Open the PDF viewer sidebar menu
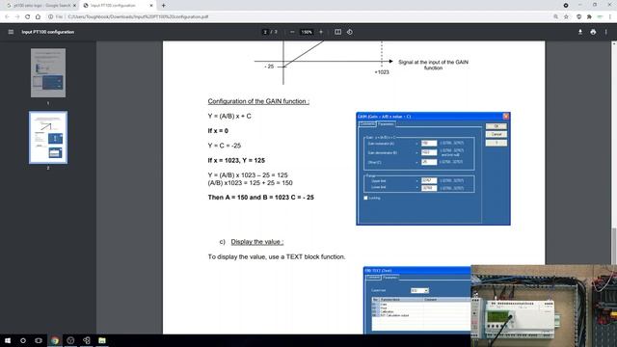The width and height of the screenshot is (617, 347). 11,32
